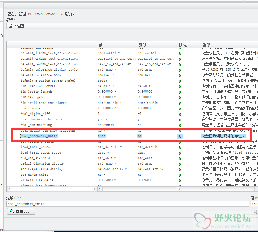Click left arrow of values horizontal scrollbar
Screen dimensions: 258x232
pyautogui.click(x=100, y=189)
